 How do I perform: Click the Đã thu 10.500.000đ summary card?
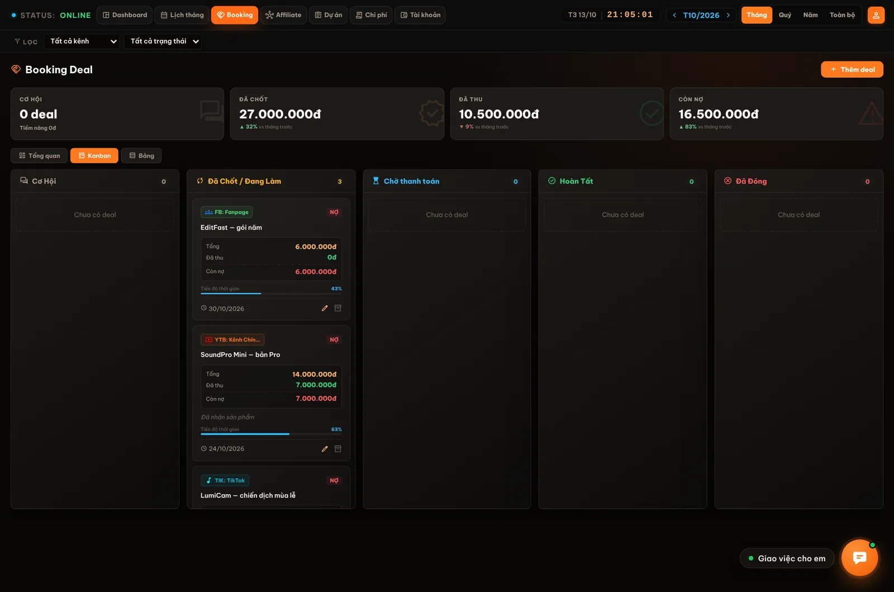(557, 113)
